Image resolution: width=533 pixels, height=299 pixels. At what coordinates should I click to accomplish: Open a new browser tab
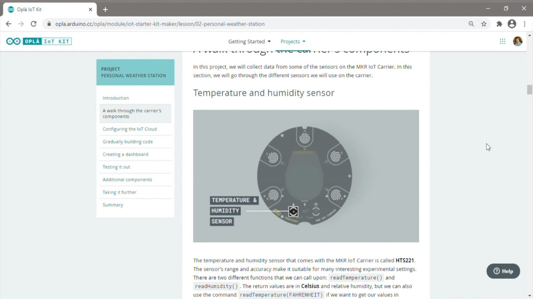105,9
